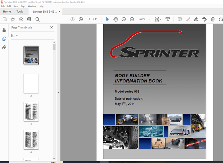This screenshot has width=223, height=163.
Task: Click the '/ 81' page count label
Action: click(95, 19)
